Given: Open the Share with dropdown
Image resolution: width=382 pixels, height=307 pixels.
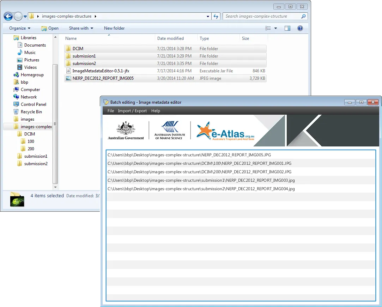Looking at the screenshot, I should click(81, 28).
